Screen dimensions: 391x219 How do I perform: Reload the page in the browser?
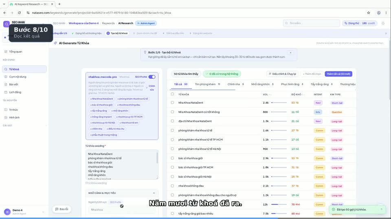19,13
